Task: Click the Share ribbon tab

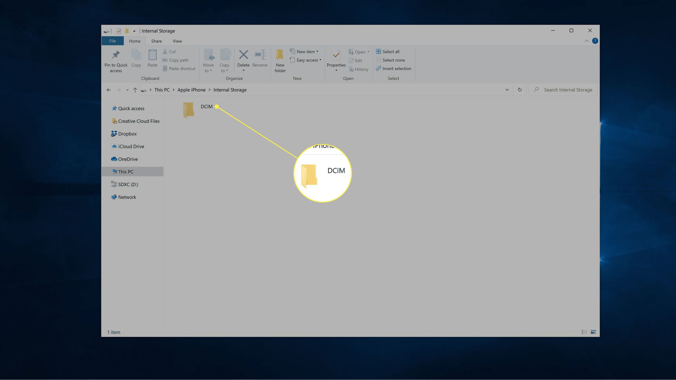Action: 156,41
